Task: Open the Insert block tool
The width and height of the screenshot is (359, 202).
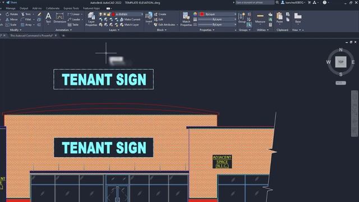Action: click(x=149, y=17)
